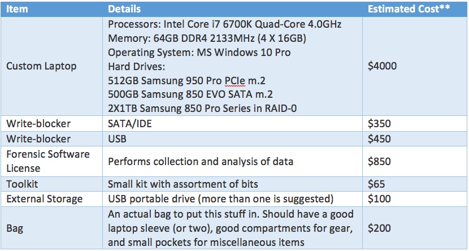Select the $350 cost cell

point(379,124)
